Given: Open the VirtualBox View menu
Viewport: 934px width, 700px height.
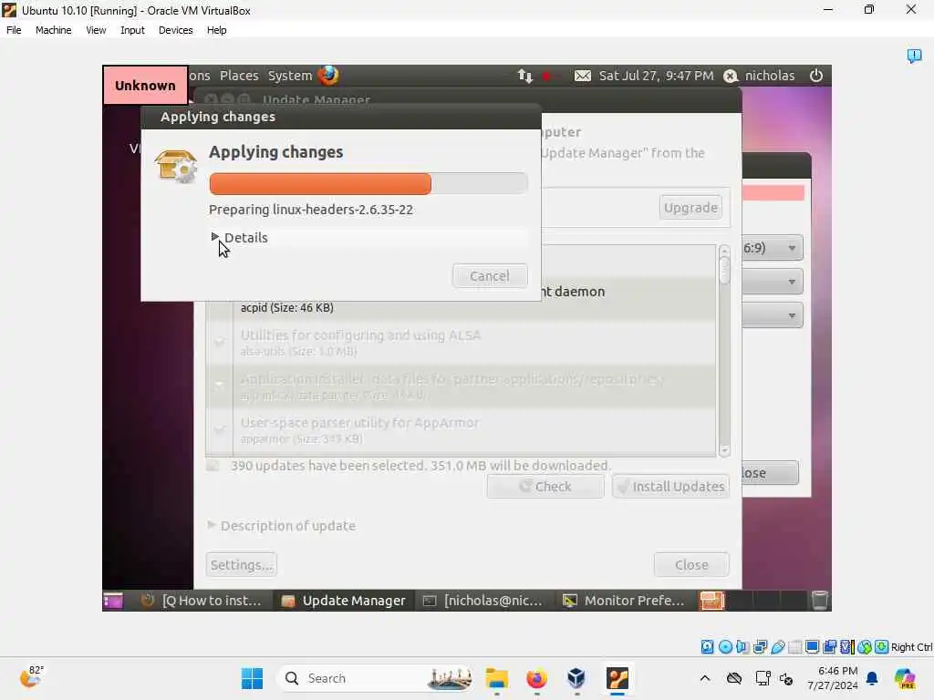Looking at the screenshot, I should (95, 30).
